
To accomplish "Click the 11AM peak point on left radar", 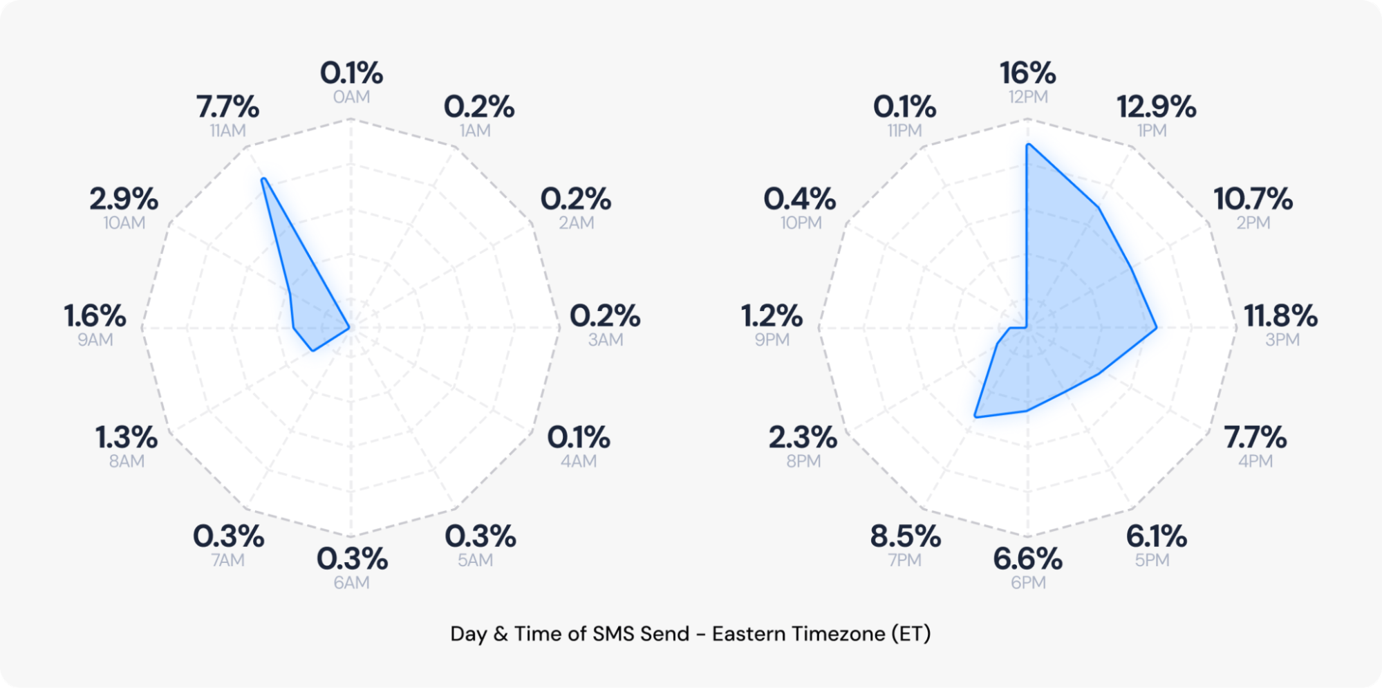I will click(263, 180).
